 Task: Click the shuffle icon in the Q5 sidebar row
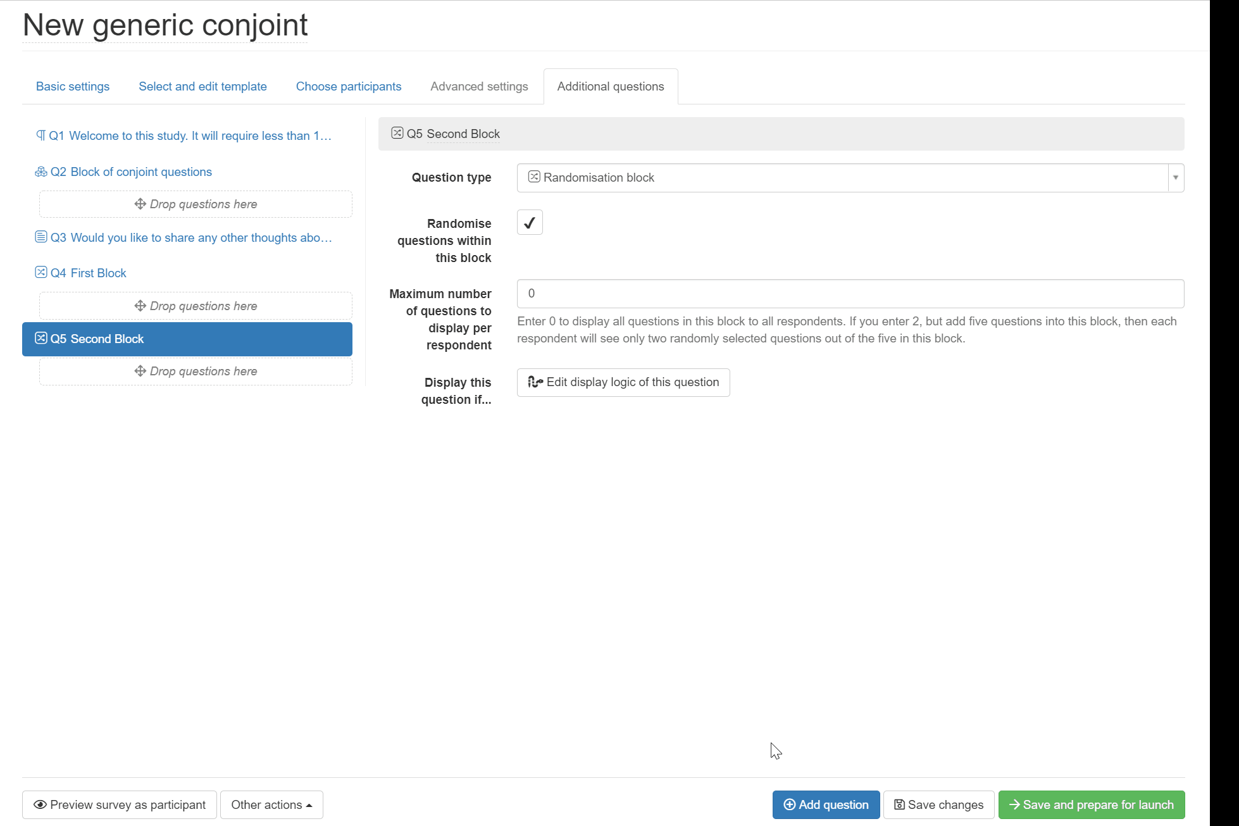click(41, 338)
